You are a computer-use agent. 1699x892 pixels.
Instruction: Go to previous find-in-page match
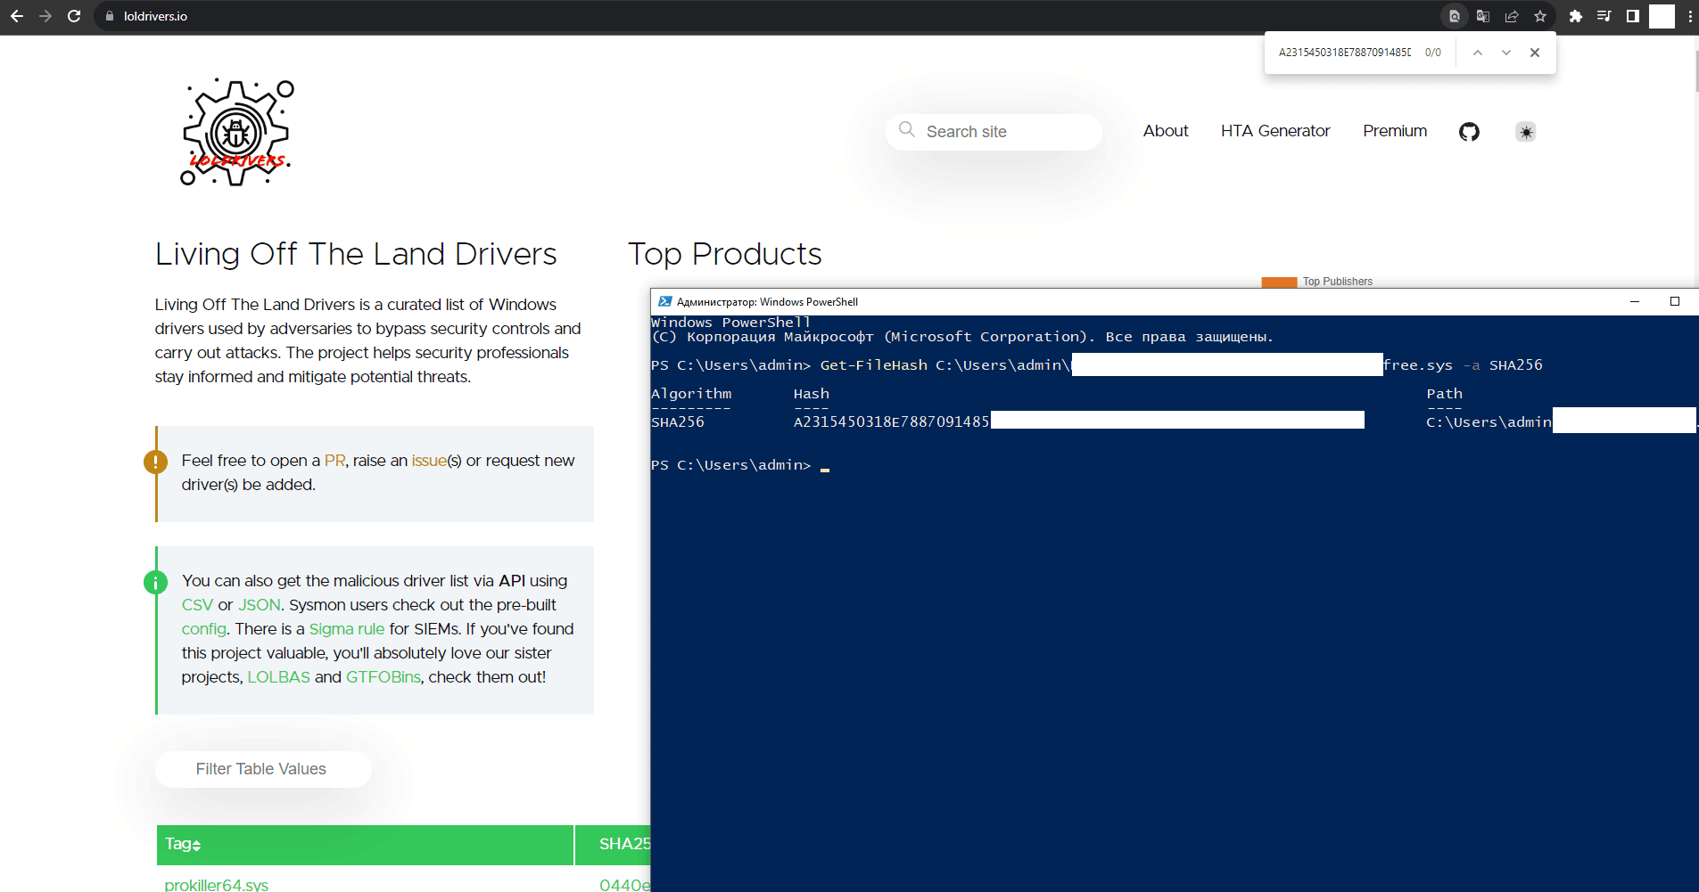tap(1478, 53)
